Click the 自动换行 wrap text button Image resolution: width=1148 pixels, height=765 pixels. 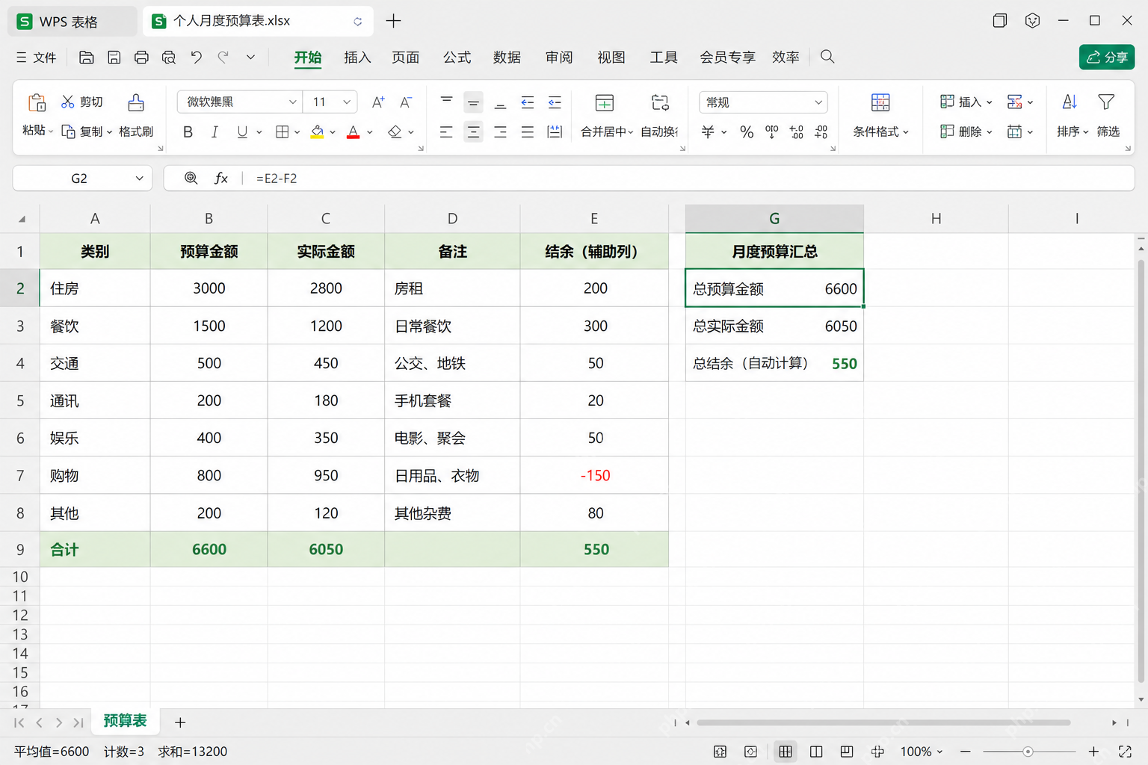[659, 116]
